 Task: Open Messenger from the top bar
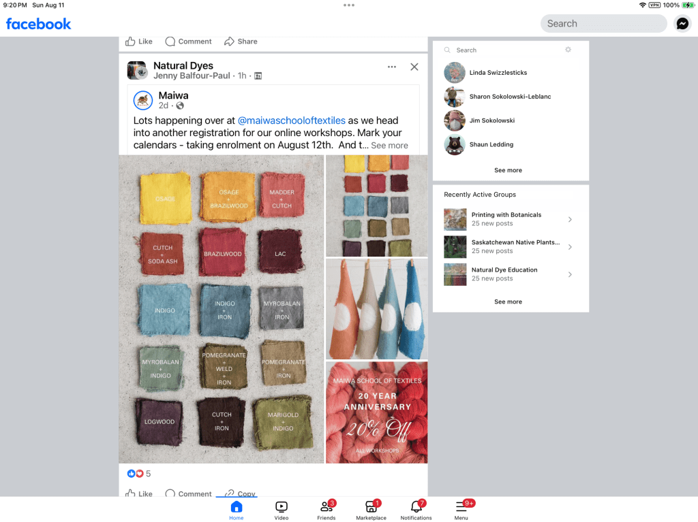coord(682,24)
